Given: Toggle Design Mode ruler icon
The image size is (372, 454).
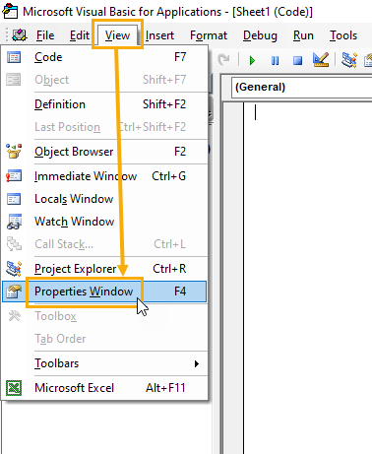Looking at the screenshot, I should (x=321, y=60).
